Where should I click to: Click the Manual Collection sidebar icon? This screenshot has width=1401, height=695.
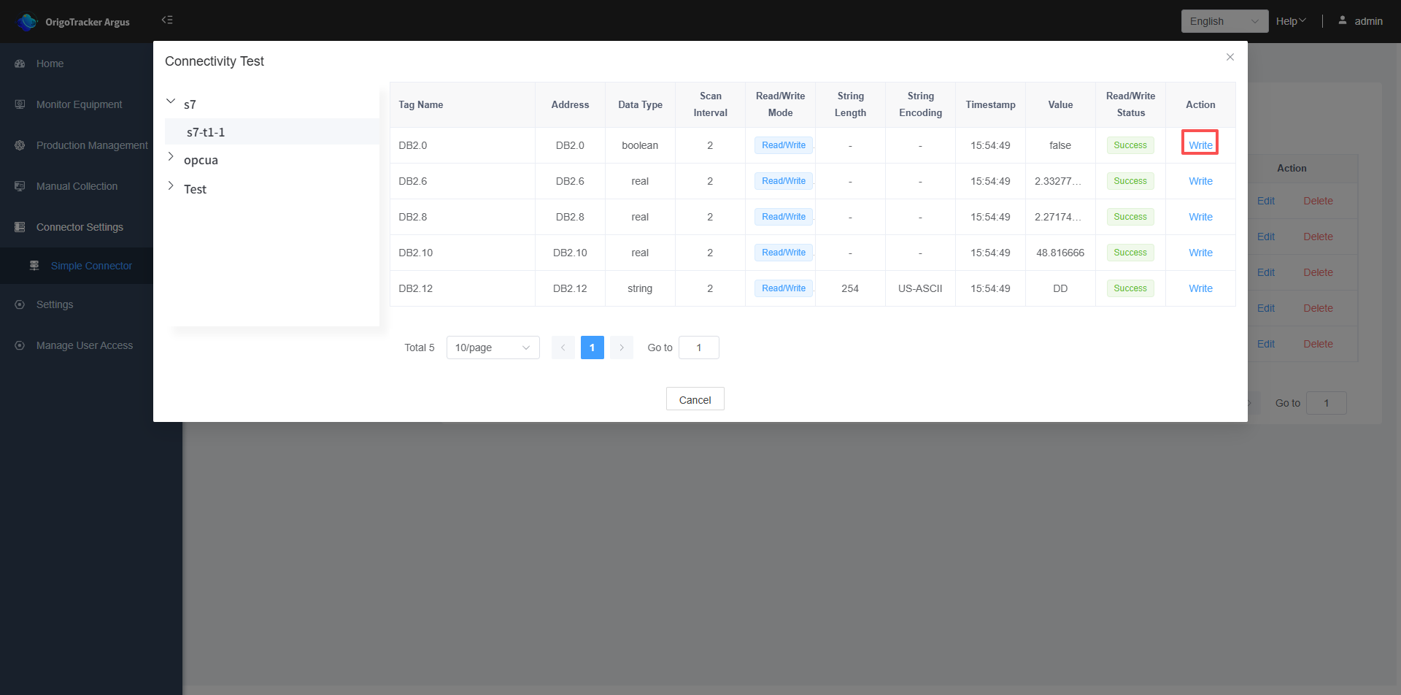(x=20, y=187)
